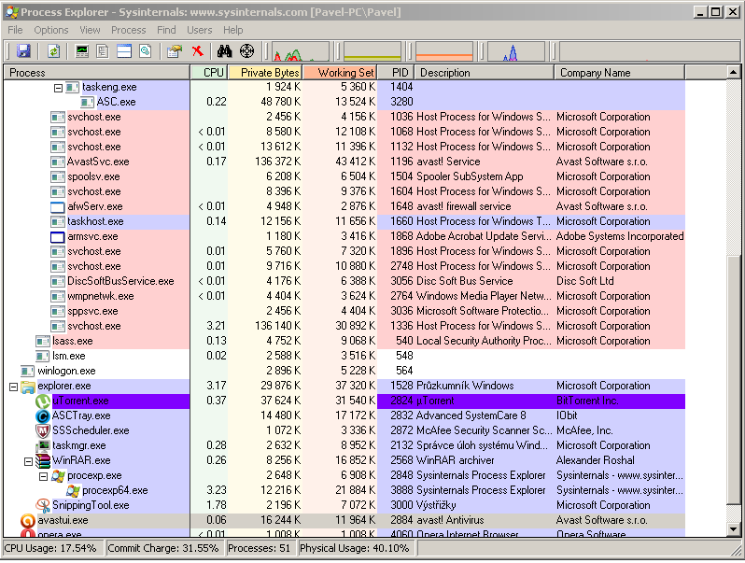This screenshot has width=745, height=563.
Task: Click the explorer.exe folder icon
Action: click(x=28, y=387)
